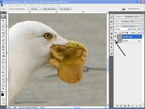Select the Clone Stamp tool
This screenshot has height=109, width=145.
[3, 47]
